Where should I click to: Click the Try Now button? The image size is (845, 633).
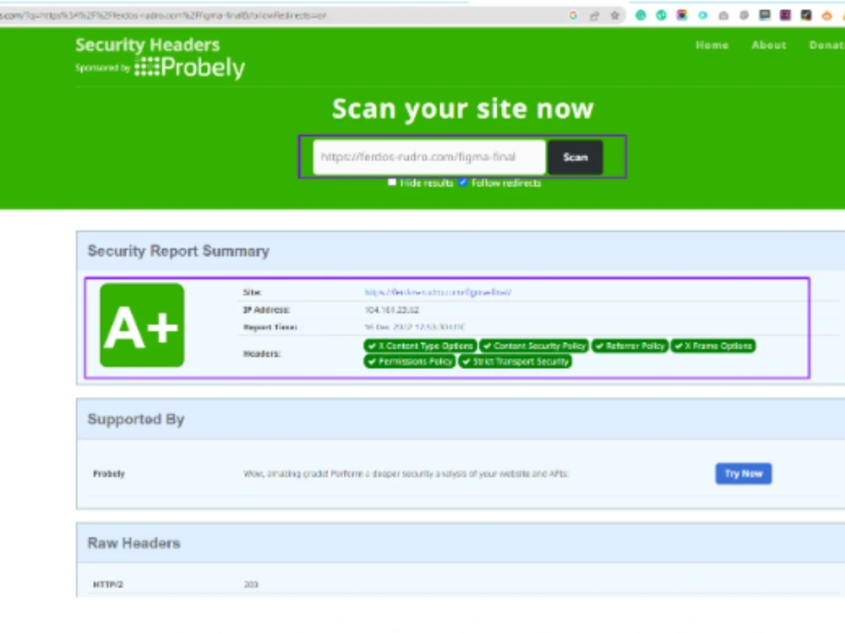pyautogui.click(x=744, y=473)
